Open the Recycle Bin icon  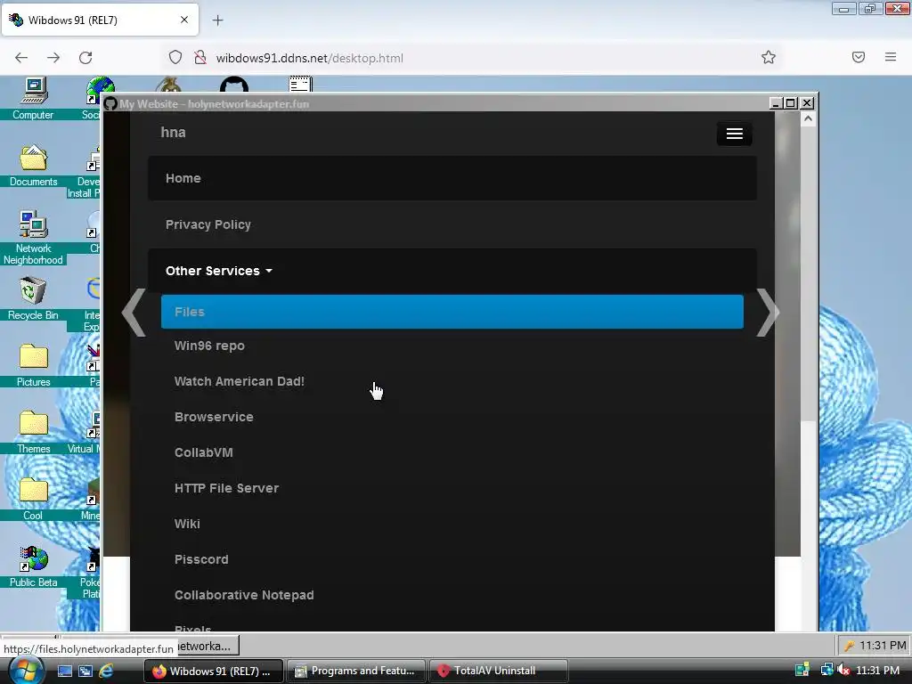pyautogui.click(x=33, y=298)
